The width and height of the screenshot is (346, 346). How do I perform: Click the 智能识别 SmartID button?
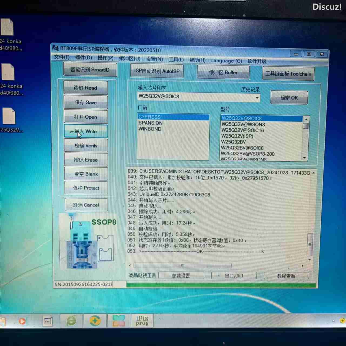pos(90,70)
